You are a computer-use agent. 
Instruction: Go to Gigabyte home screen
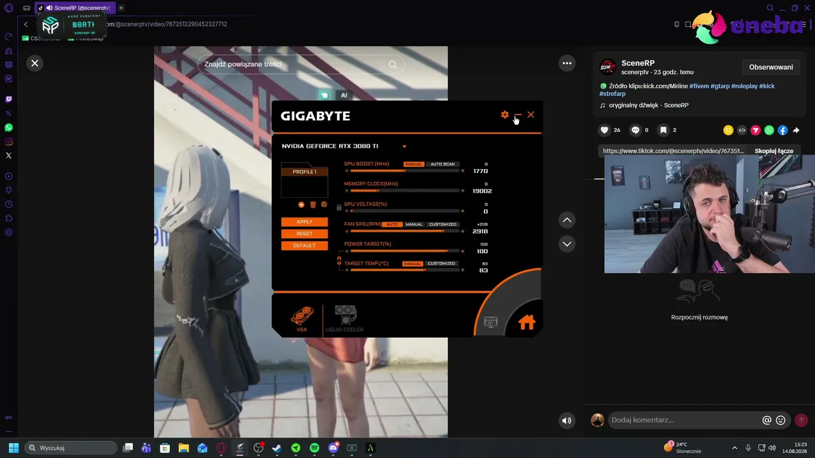pos(527,323)
